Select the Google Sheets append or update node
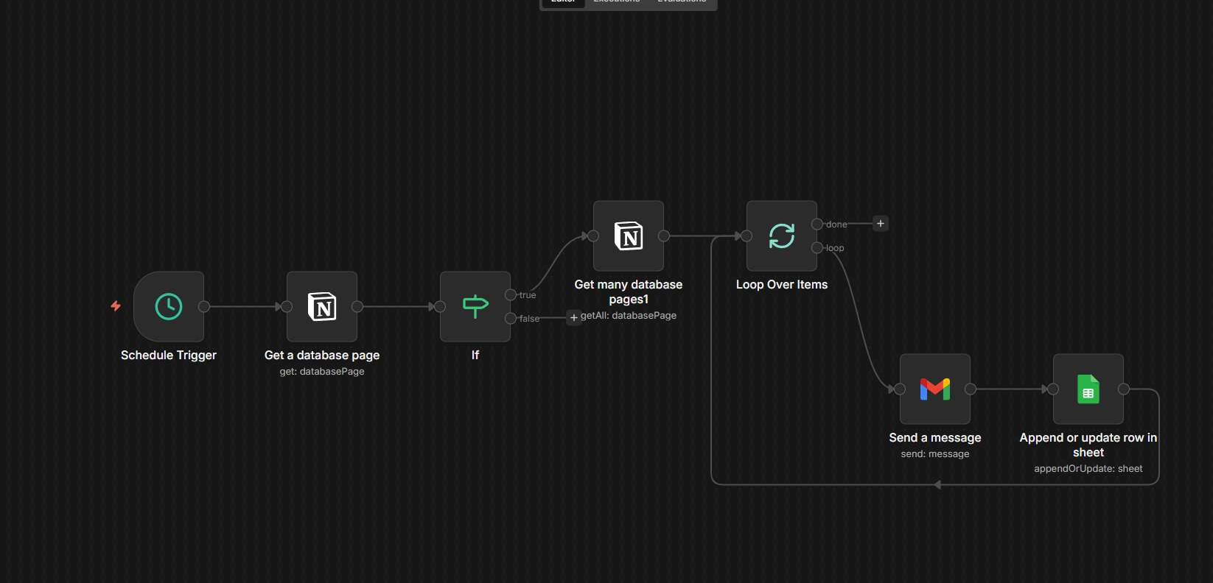1213x583 pixels. click(1088, 389)
